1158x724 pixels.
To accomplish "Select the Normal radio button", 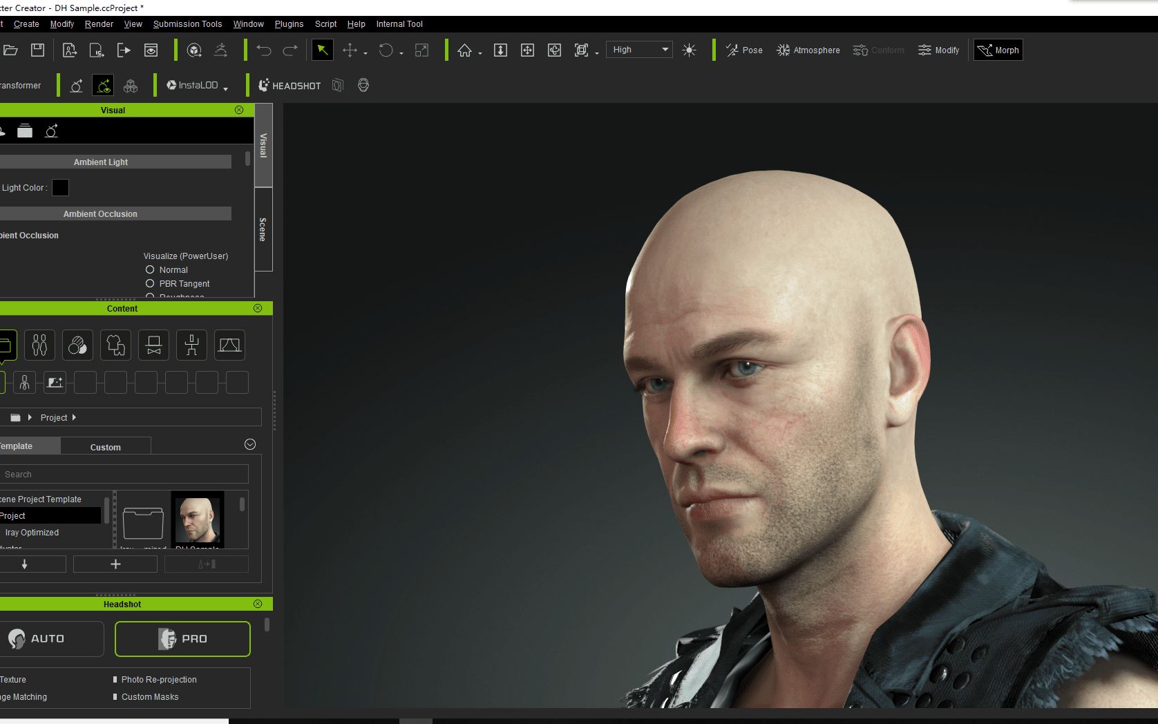I will (x=150, y=269).
